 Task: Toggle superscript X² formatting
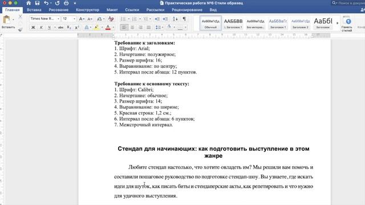(x=77, y=27)
